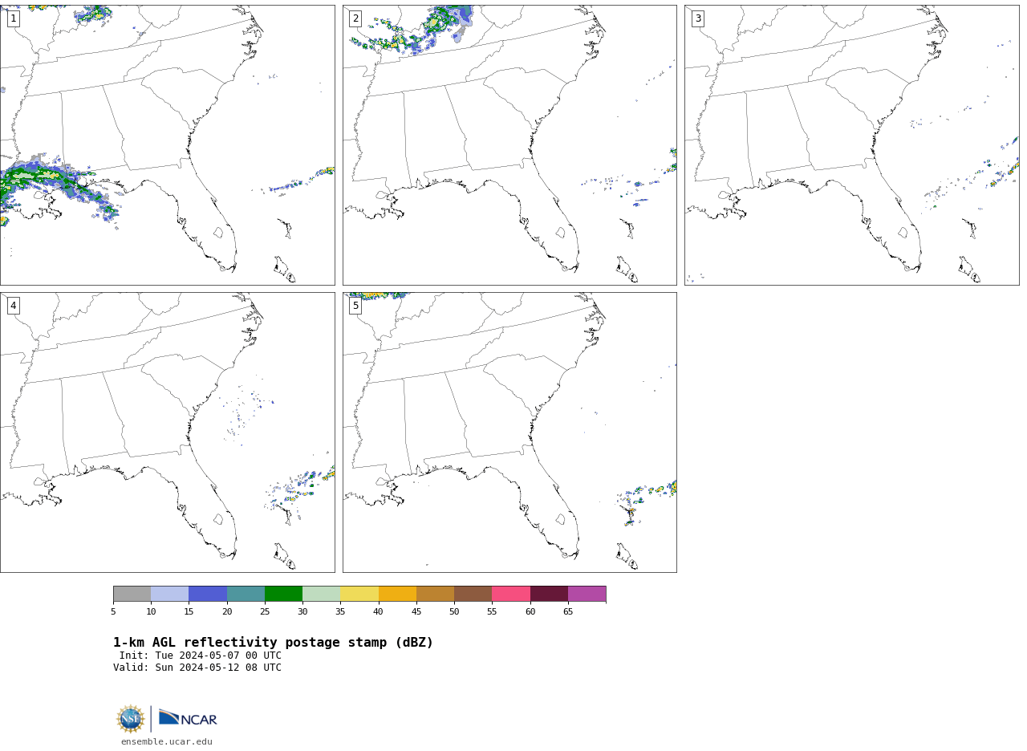Select the brown 50-55 dBZ swatch
This screenshot has height=751, width=1027.
pos(473,594)
